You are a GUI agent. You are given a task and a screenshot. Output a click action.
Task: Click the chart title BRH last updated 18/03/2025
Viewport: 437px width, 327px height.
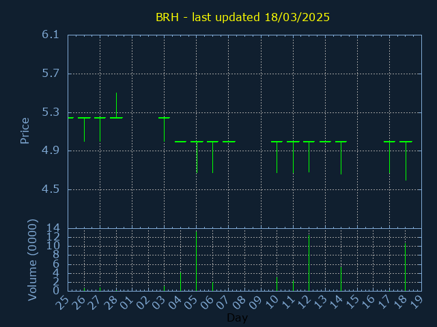click(x=242, y=17)
